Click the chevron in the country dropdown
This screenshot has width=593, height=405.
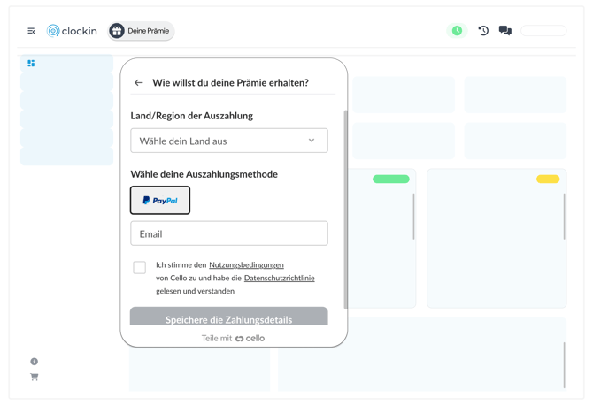(312, 141)
